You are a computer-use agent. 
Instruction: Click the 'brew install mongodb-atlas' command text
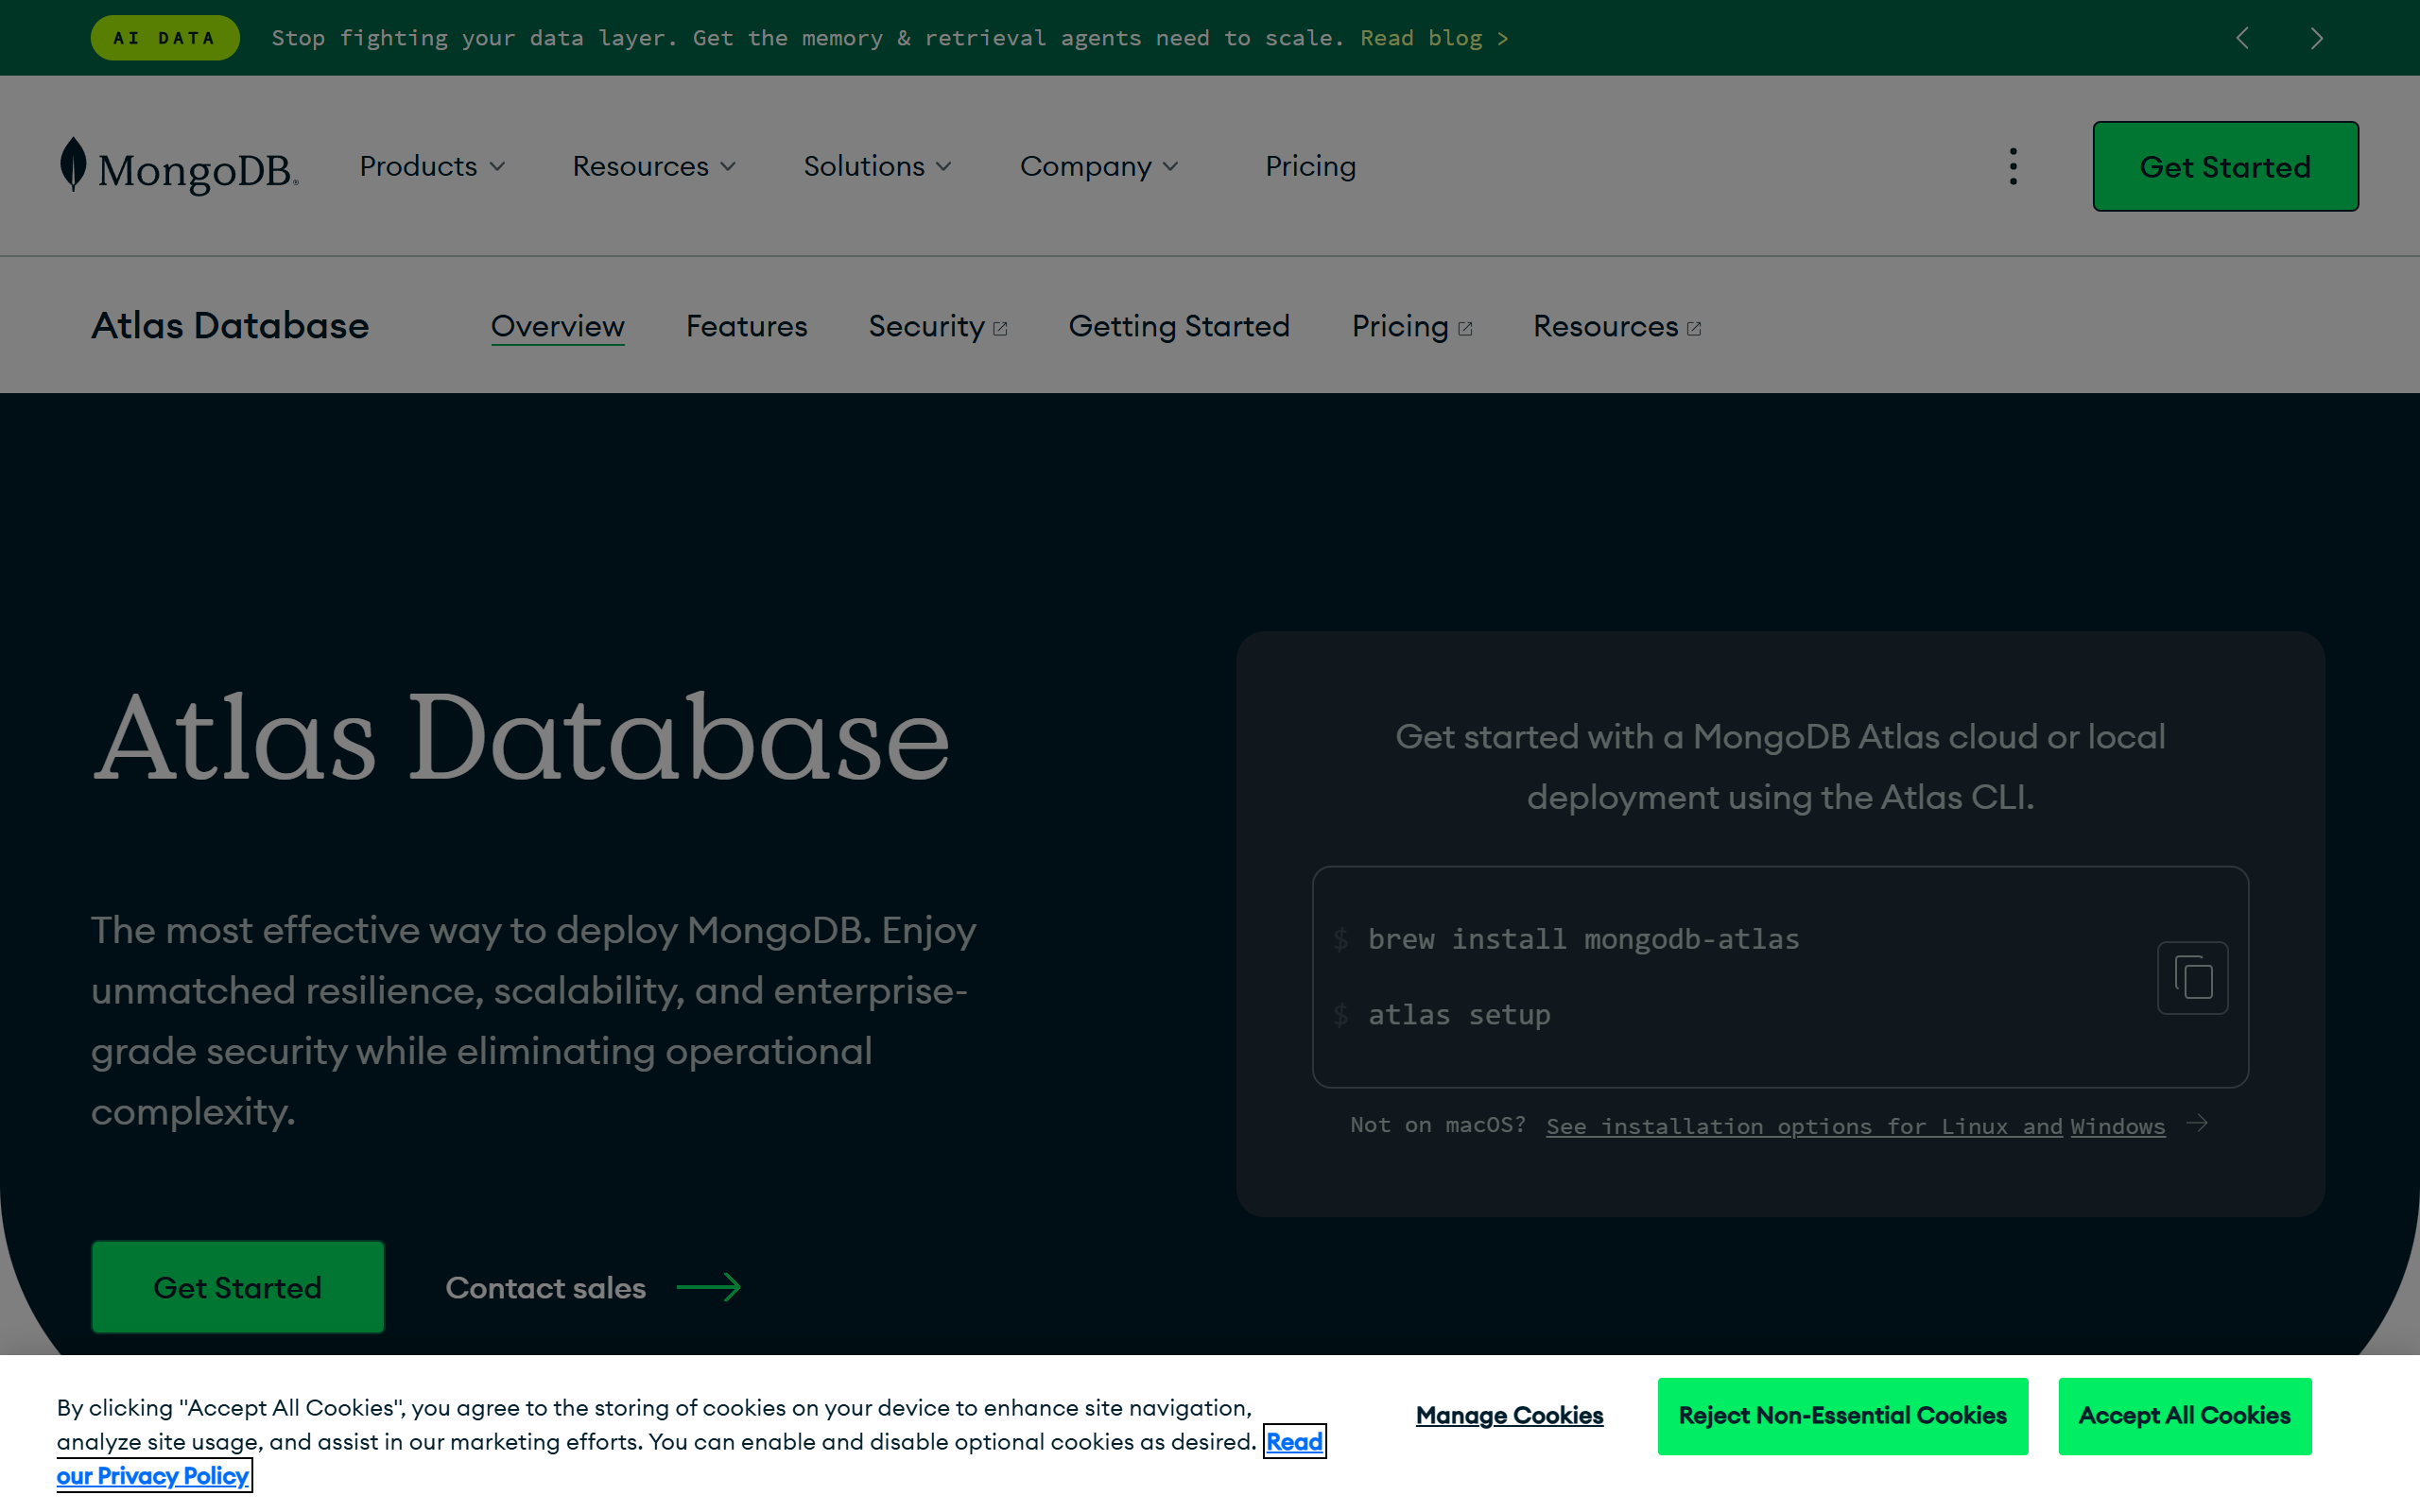[x=1583, y=939]
